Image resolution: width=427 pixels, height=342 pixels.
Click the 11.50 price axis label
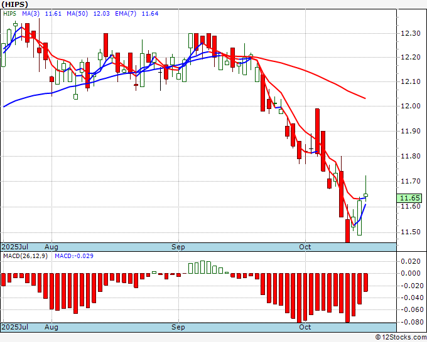coord(411,232)
